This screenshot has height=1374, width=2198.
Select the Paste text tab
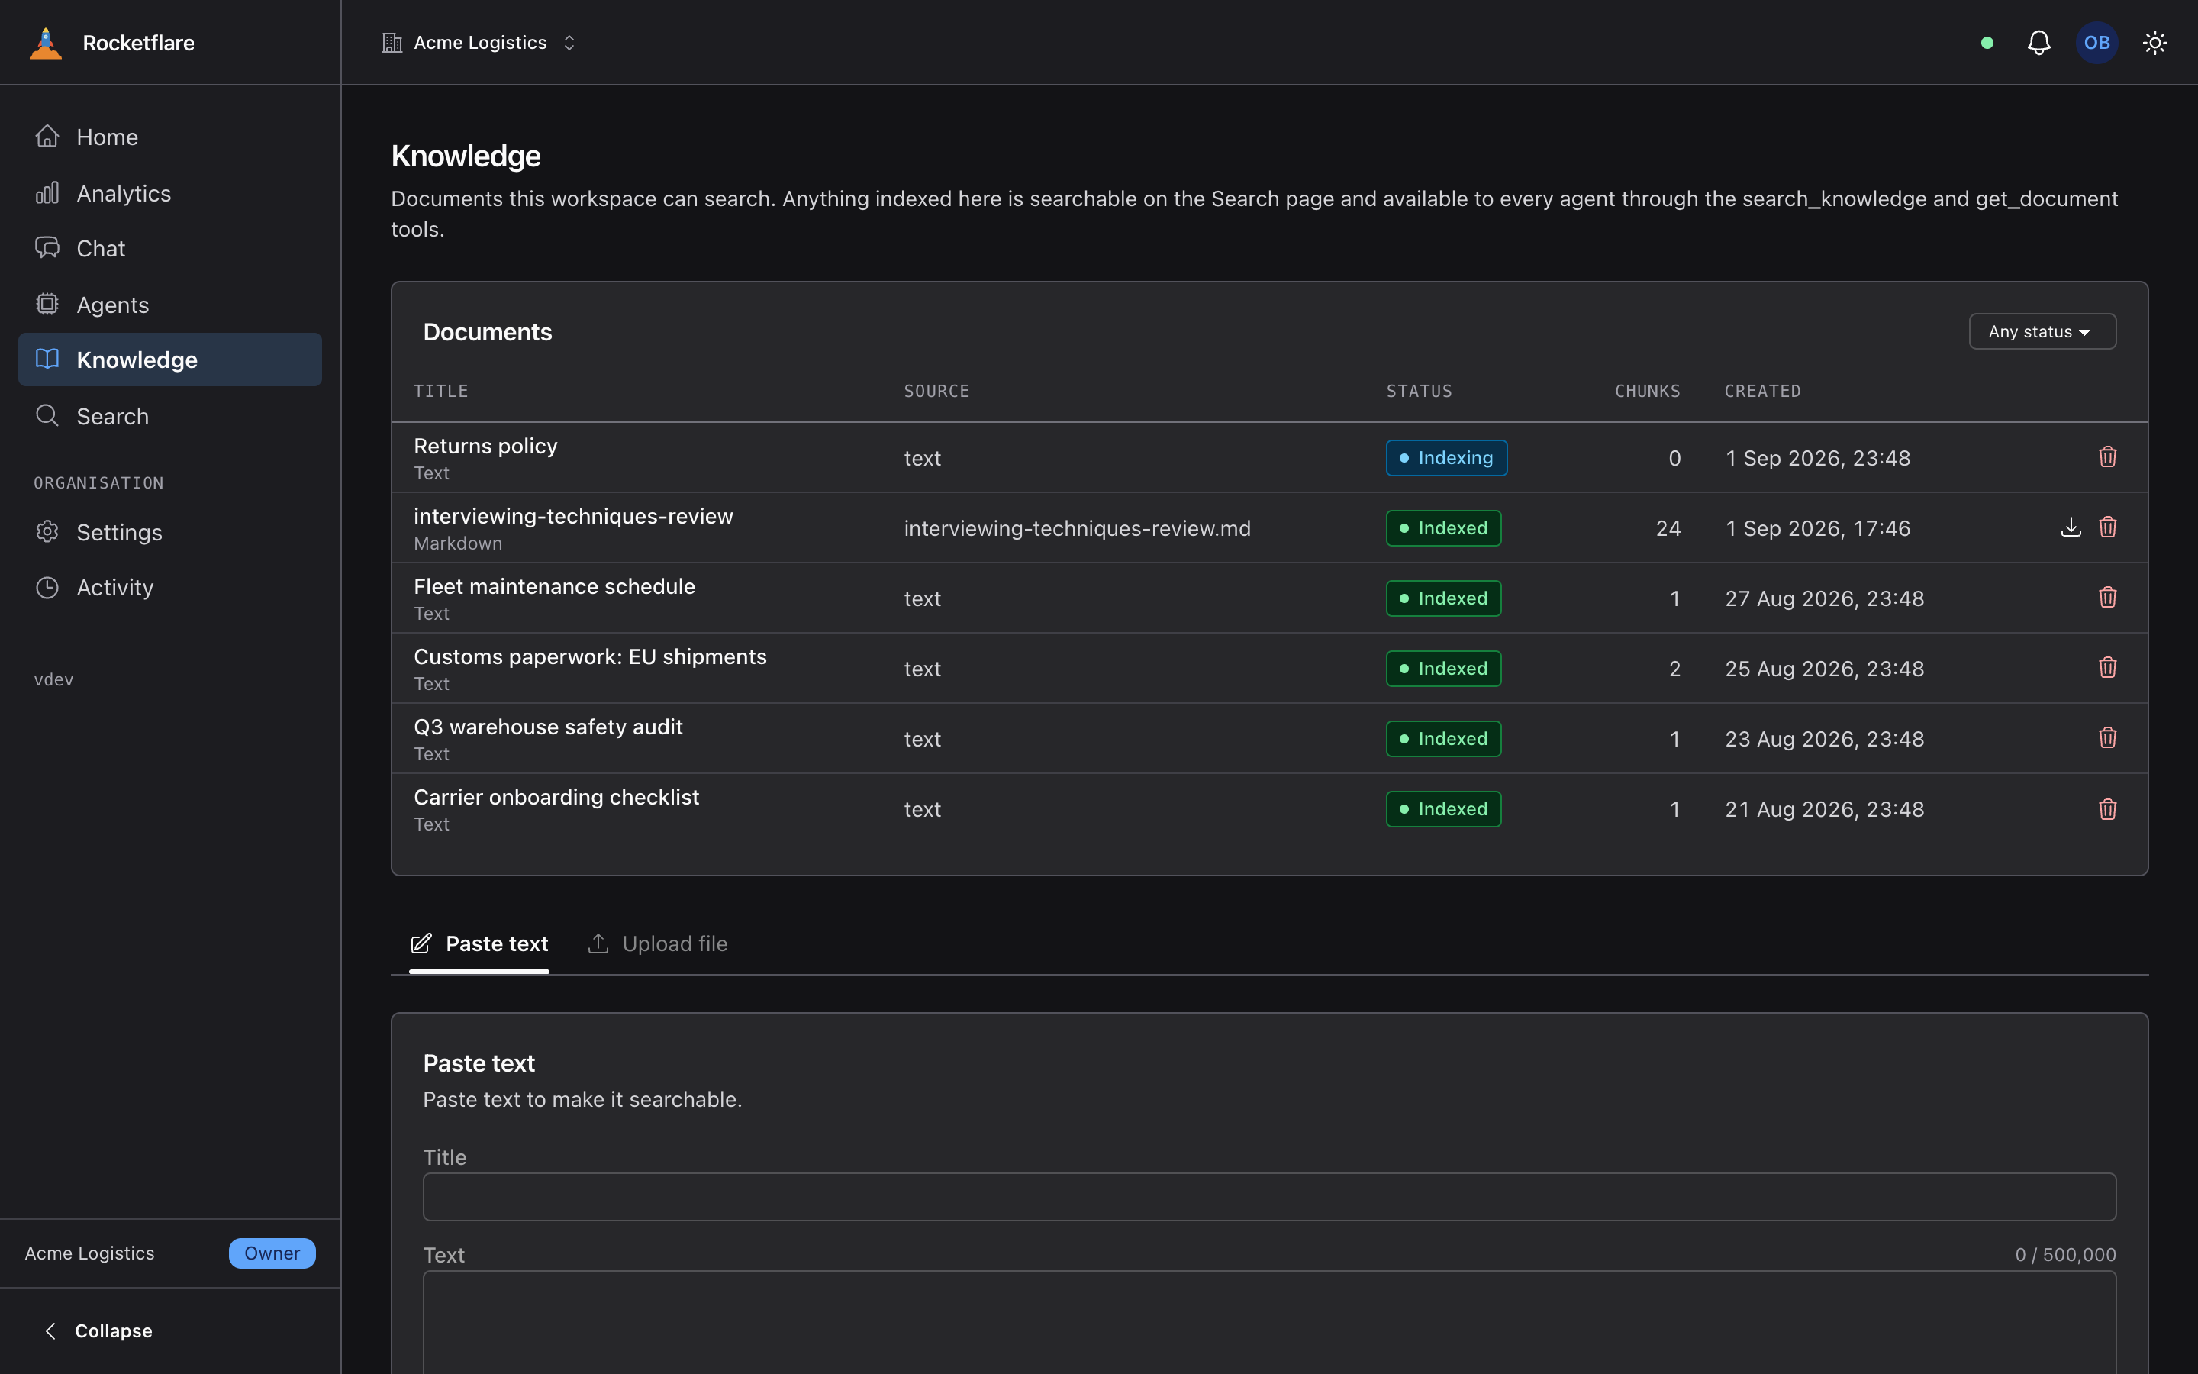click(x=479, y=943)
